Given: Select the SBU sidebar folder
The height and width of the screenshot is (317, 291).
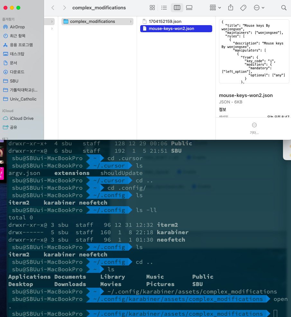Looking at the screenshot, I should [x=14, y=81].
